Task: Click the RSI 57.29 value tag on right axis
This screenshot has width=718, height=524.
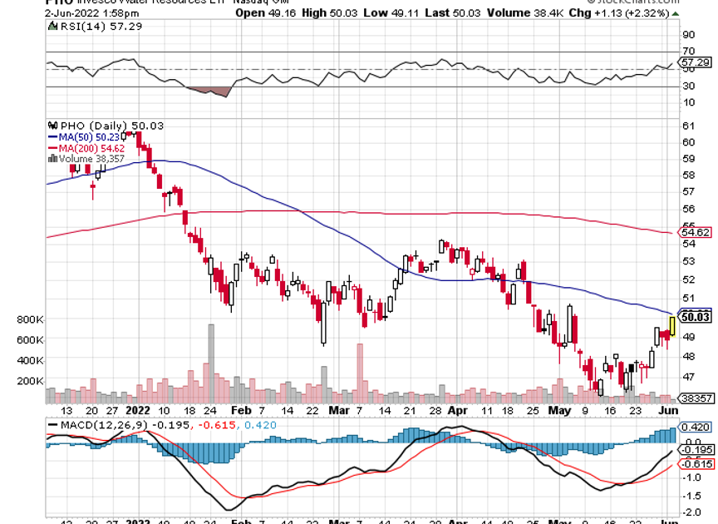Action: pyautogui.click(x=695, y=62)
